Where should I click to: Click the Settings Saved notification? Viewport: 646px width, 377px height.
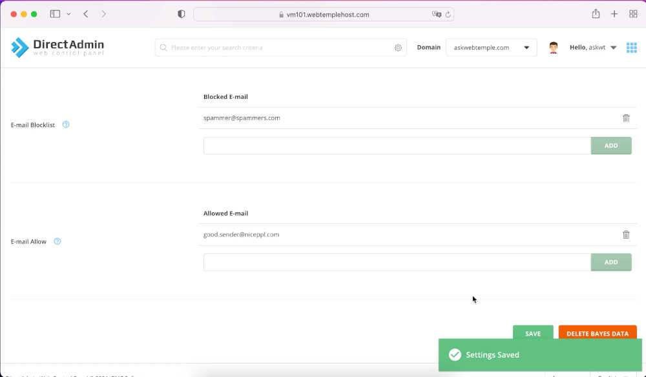[x=540, y=355]
